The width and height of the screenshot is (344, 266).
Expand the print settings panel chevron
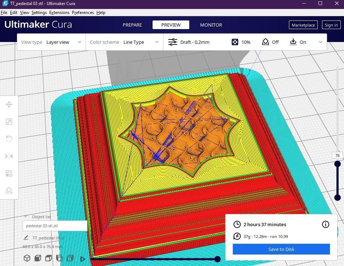[x=321, y=42]
